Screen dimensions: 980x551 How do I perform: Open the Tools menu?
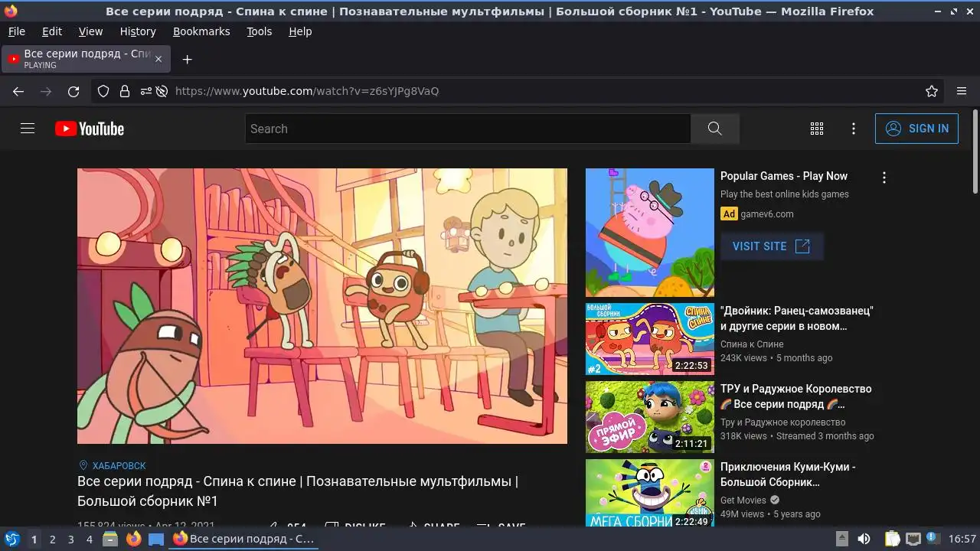259,31
